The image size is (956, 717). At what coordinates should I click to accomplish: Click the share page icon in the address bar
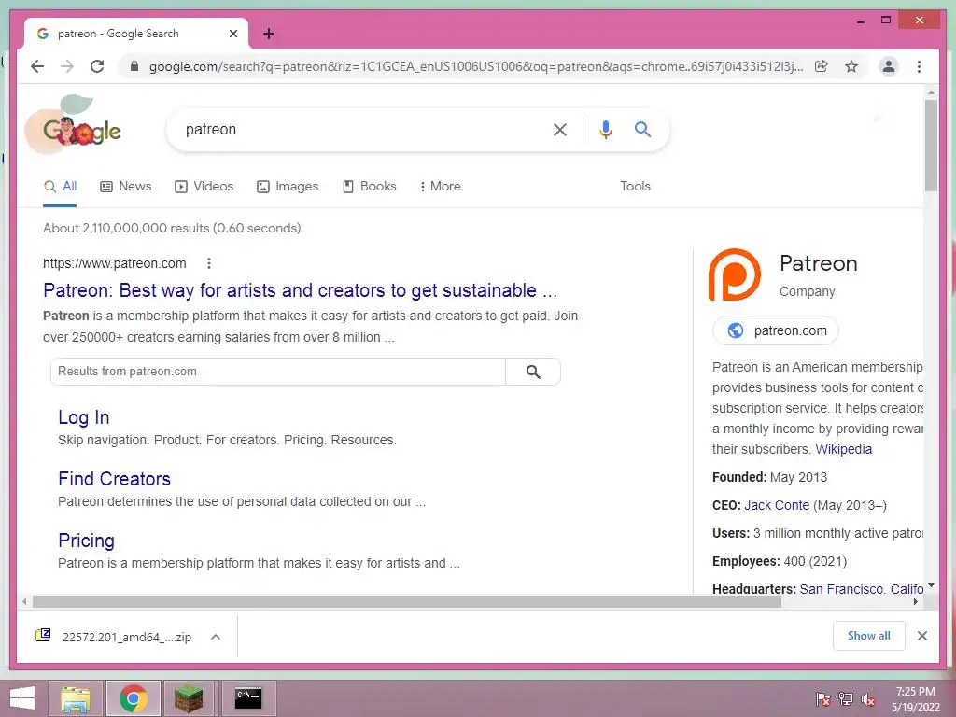pos(822,66)
